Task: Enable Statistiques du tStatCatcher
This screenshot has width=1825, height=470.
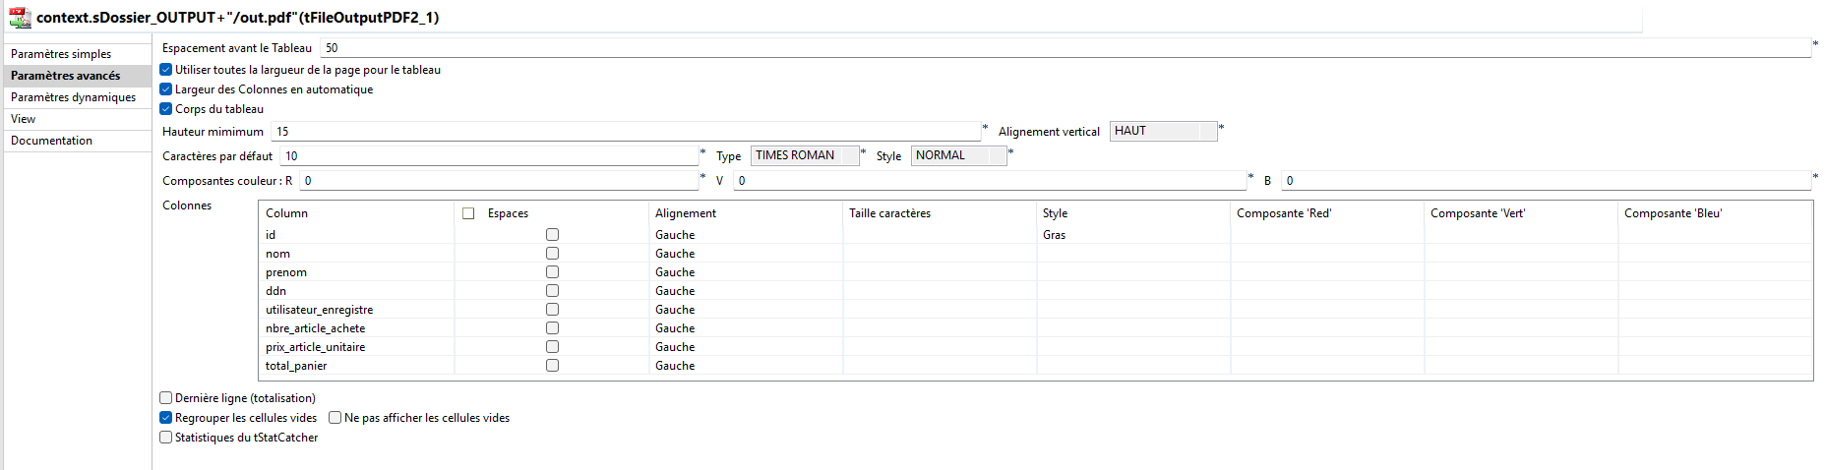Action: (166, 438)
